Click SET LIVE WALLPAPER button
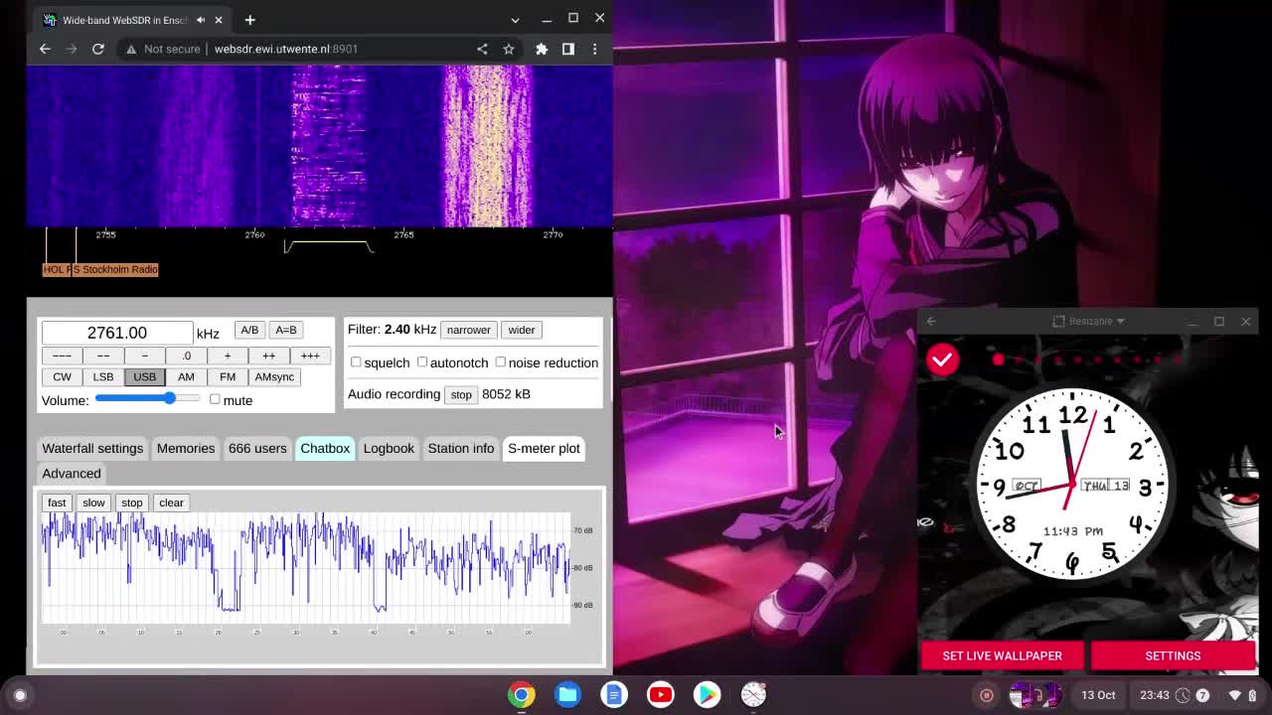Screen dimensions: 1272x715 tap(1002, 655)
